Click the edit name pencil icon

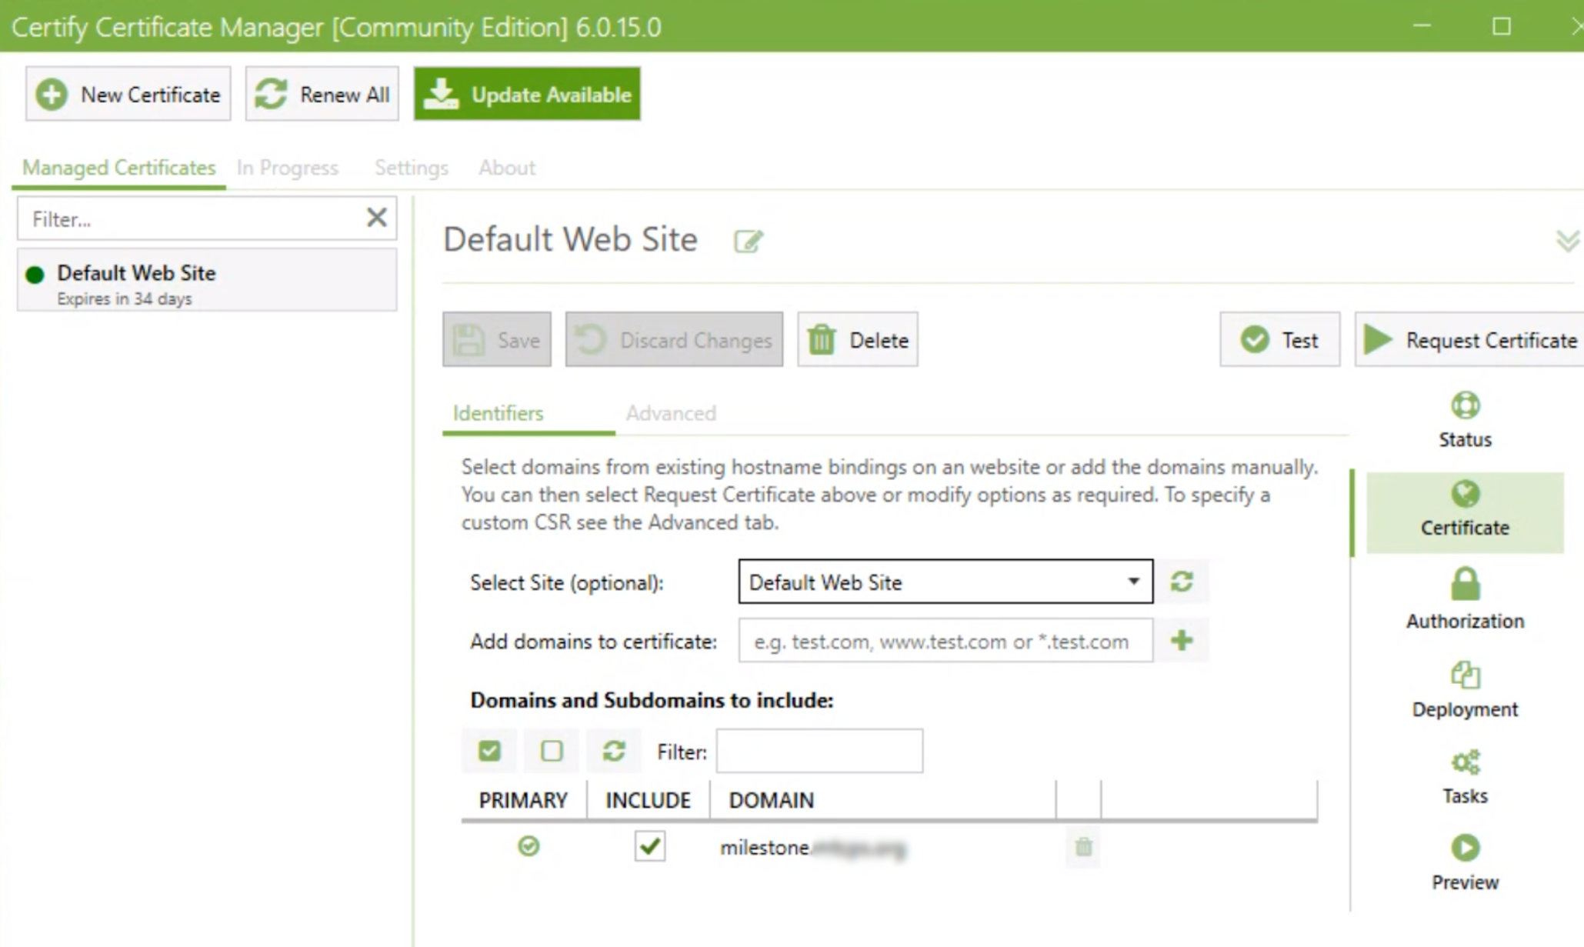coord(748,242)
